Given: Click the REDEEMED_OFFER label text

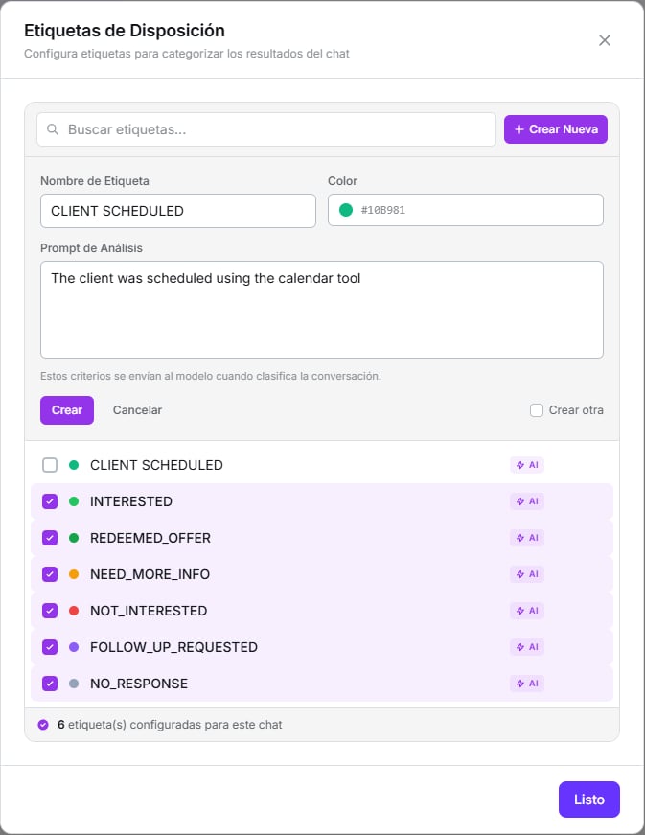Looking at the screenshot, I should [150, 538].
